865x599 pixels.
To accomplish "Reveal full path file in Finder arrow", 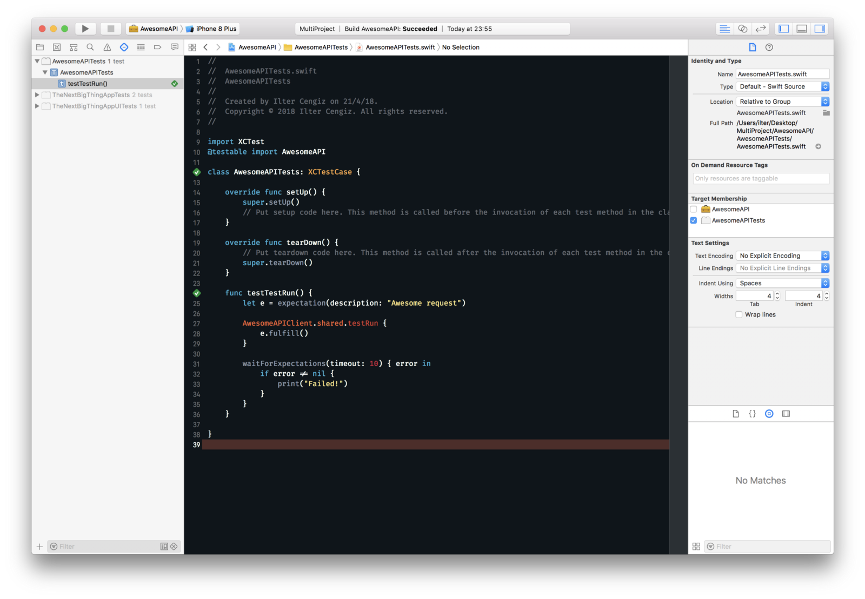I will pos(819,146).
